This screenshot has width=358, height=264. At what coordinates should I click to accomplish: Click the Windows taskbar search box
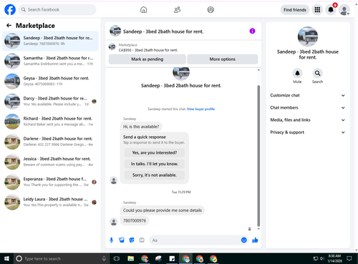pos(61,258)
